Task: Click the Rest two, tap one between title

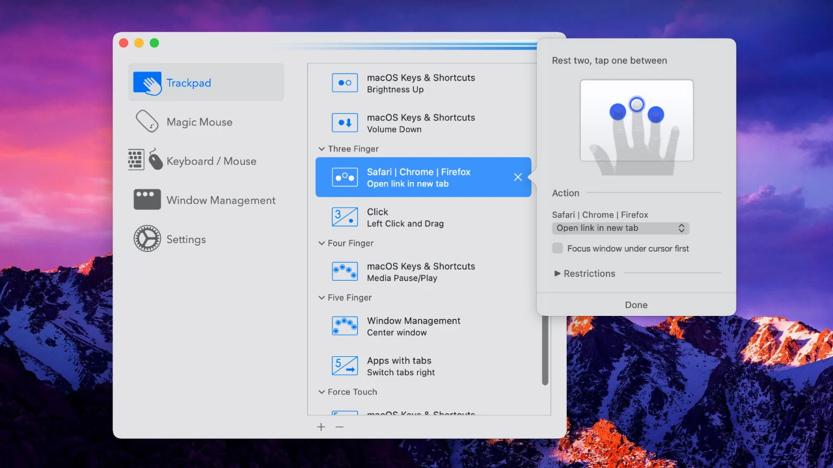Action: (x=609, y=60)
